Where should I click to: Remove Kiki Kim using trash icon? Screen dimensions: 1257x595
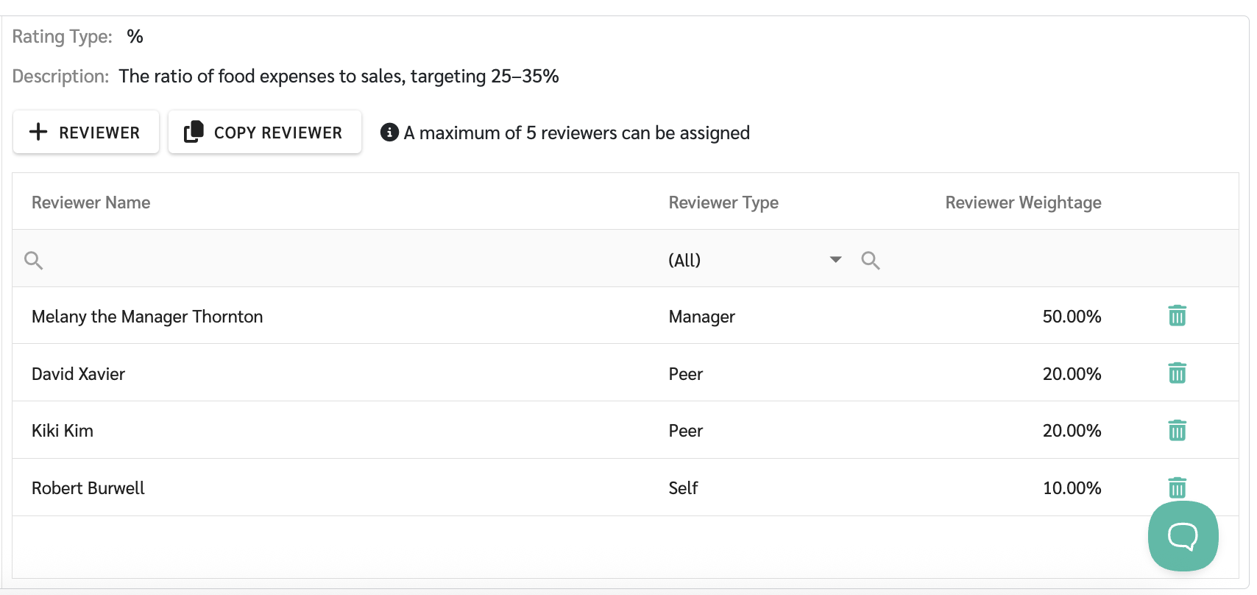coord(1177,430)
